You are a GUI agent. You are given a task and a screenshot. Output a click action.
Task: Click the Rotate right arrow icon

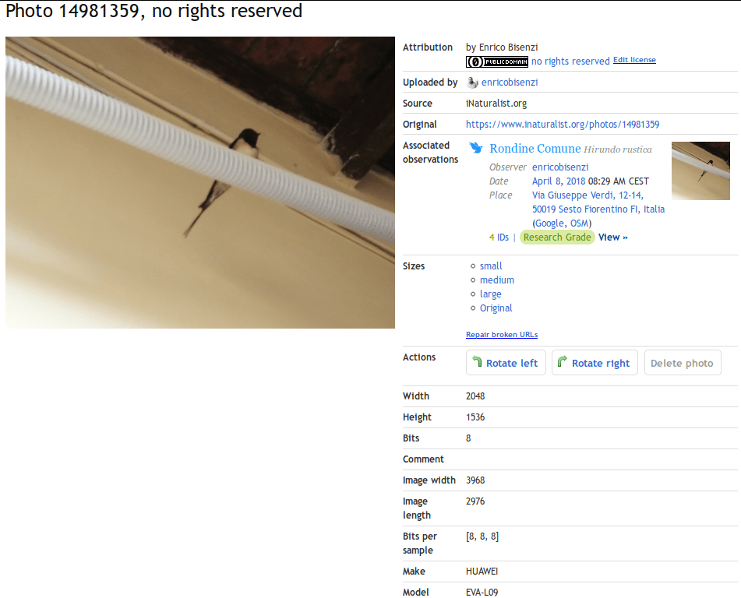[562, 362]
